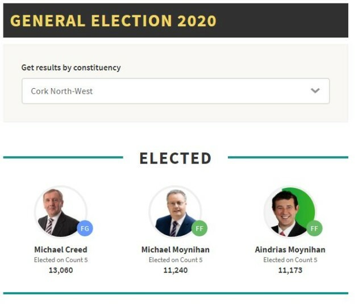
Task: Click the vote count 11,240
Action: (175, 270)
